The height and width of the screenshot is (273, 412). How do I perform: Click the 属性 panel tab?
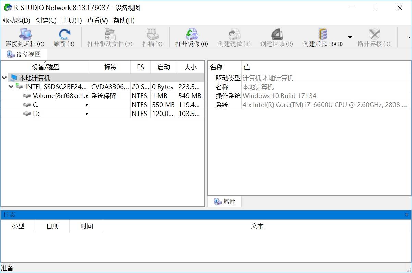tap(224, 202)
